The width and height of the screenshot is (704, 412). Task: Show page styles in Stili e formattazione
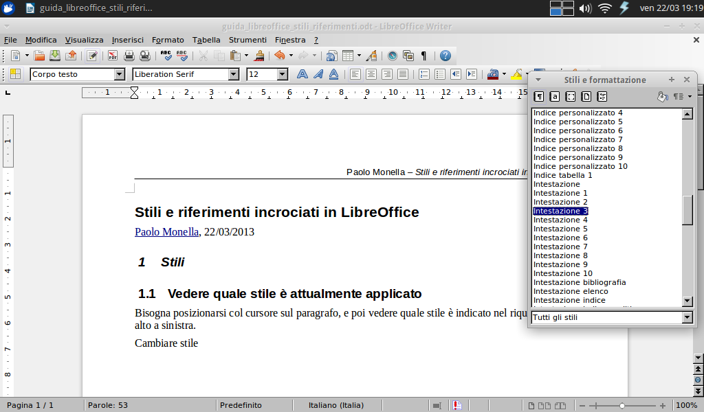[x=586, y=96]
